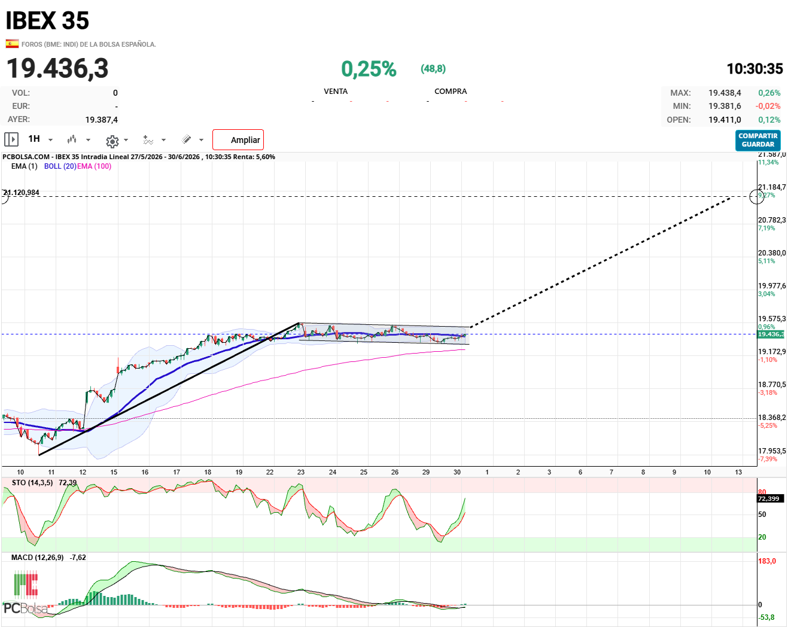Expand the arrow next to the indicator icon
Screen dimensions: 788x627
point(164,140)
